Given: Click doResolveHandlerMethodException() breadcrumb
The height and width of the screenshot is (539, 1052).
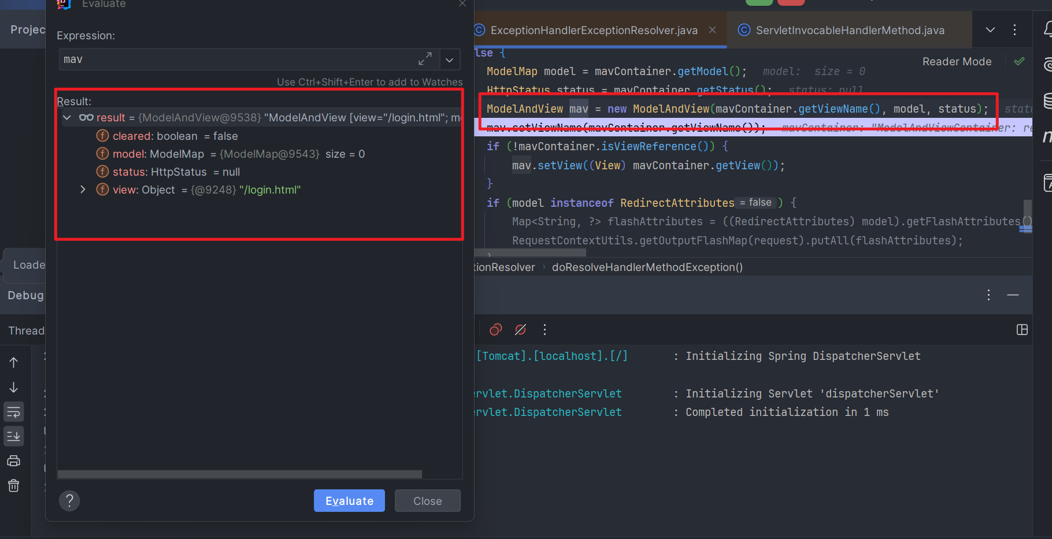Looking at the screenshot, I should pos(647,267).
